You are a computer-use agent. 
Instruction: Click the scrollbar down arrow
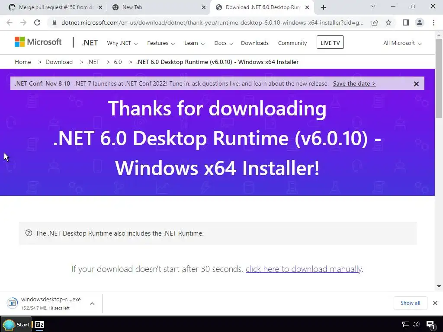(439, 286)
